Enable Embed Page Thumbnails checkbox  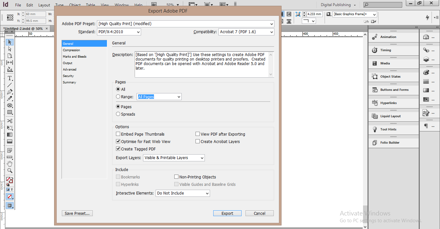[x=118, y=134]
